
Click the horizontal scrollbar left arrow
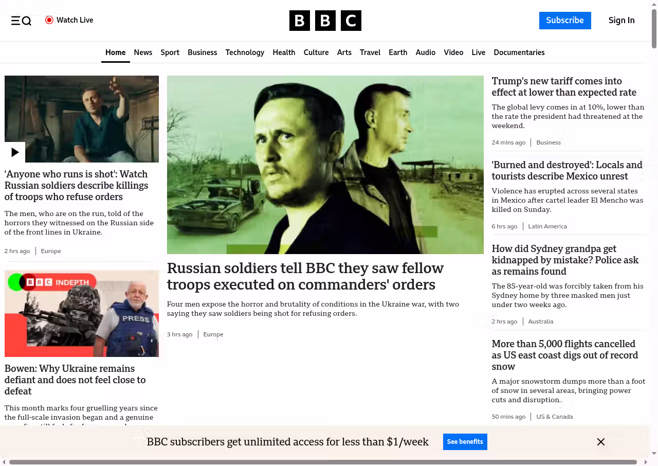5,462
